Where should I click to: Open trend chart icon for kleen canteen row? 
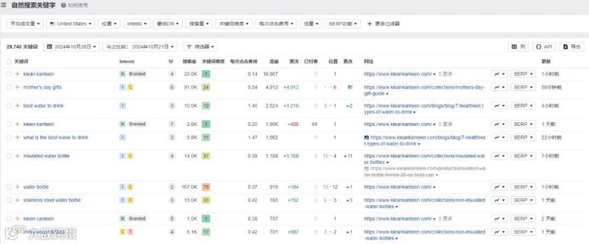pyautogui.click(x=500, y=218)
